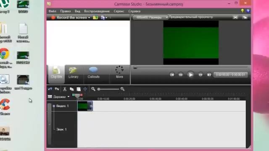This screenshot has width=269, height=151.
Task: Select the CCleaner desktop icon
Action: [5, 104]
